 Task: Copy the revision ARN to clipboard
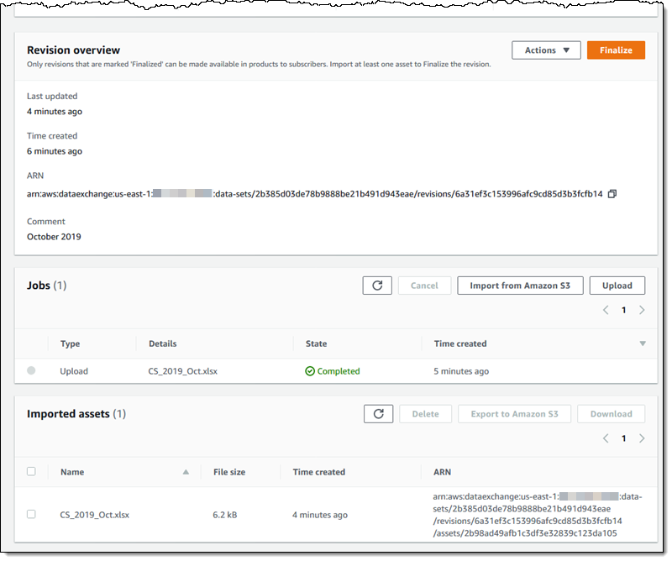click(612, 194)
